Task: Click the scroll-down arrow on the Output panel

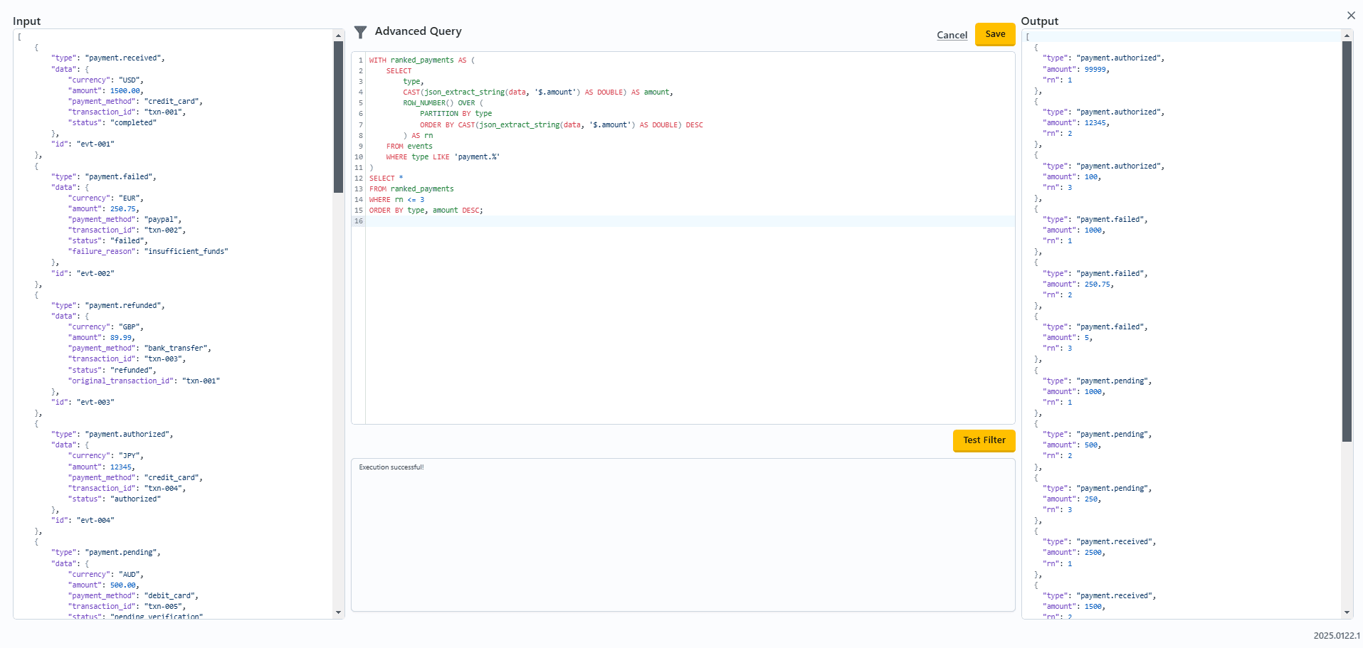Action: pyautogui.click(x=1346, y=612)
